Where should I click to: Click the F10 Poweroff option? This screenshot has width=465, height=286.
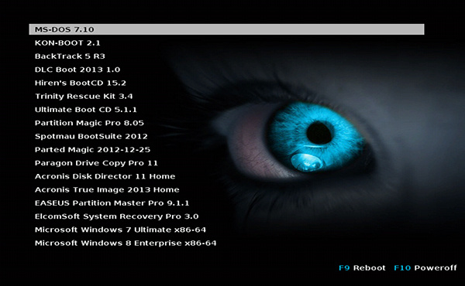click(x=425, y=268)
